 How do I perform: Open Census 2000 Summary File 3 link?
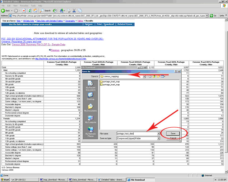[38, 44]
